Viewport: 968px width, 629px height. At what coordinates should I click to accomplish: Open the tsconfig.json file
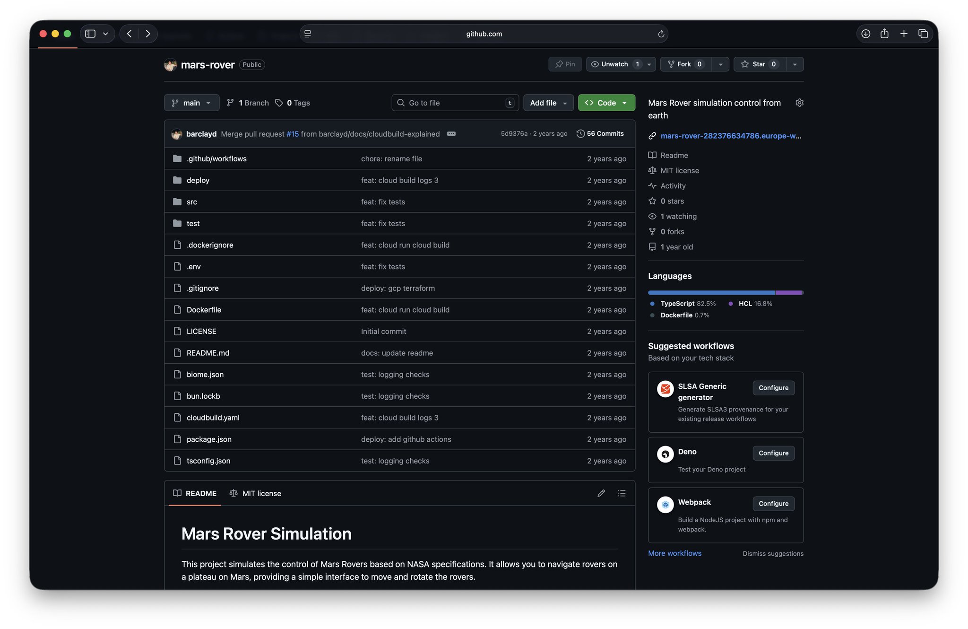tap(208, 461)
